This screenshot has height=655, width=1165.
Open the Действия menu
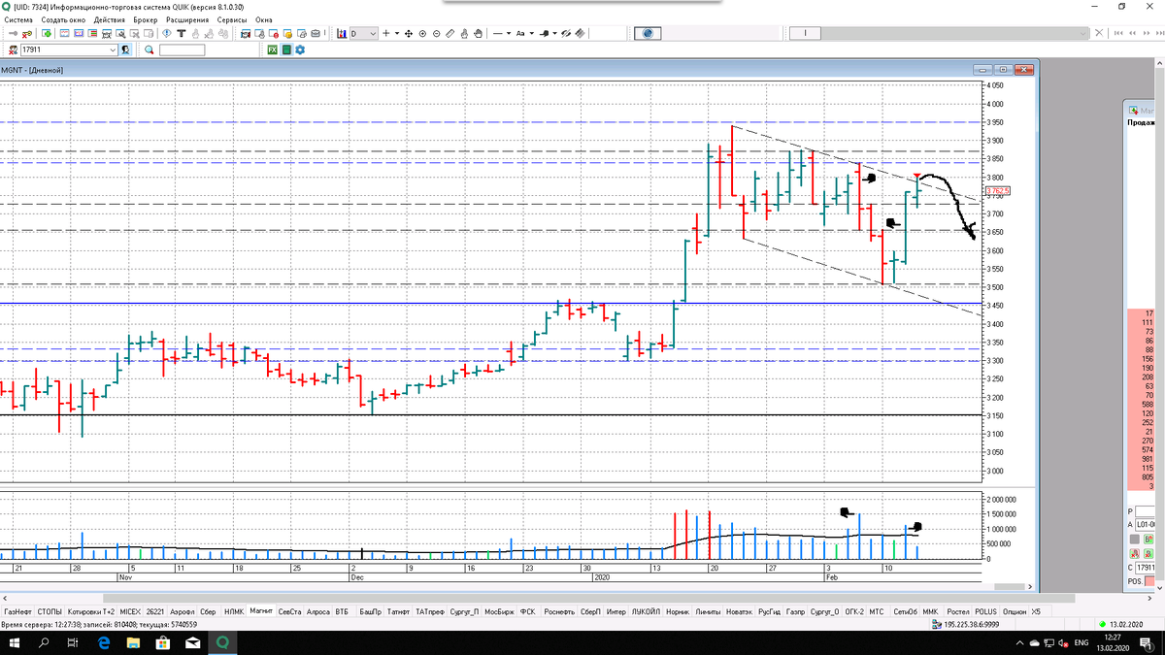tap(110, 19)
